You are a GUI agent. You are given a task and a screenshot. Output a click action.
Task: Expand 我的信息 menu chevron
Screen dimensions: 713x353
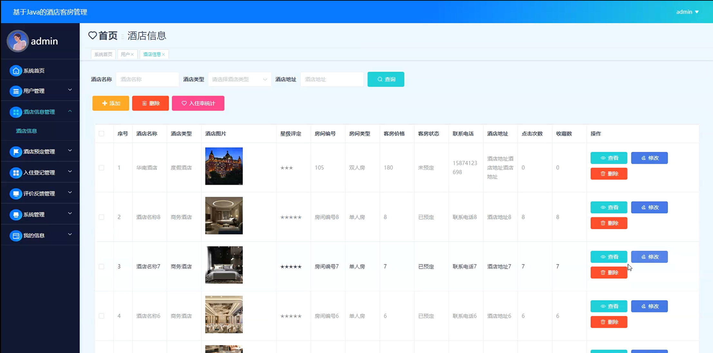70,234
